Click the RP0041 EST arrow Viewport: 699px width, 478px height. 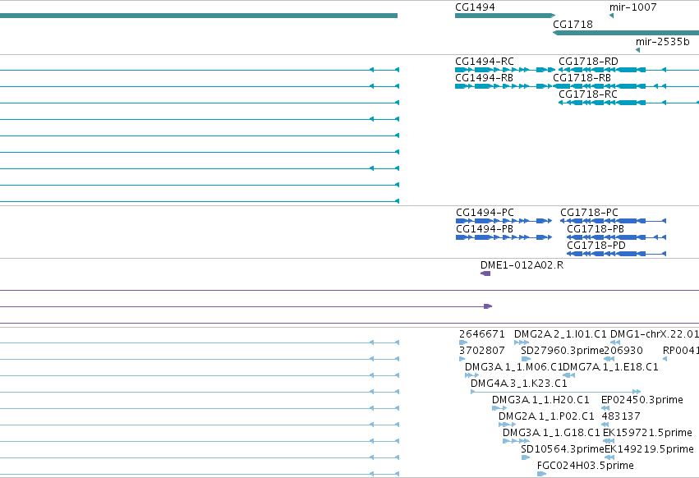click(665, 359)
